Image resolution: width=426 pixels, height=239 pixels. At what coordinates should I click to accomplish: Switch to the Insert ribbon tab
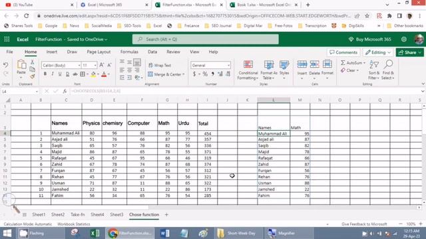click(x=52, y=52)
